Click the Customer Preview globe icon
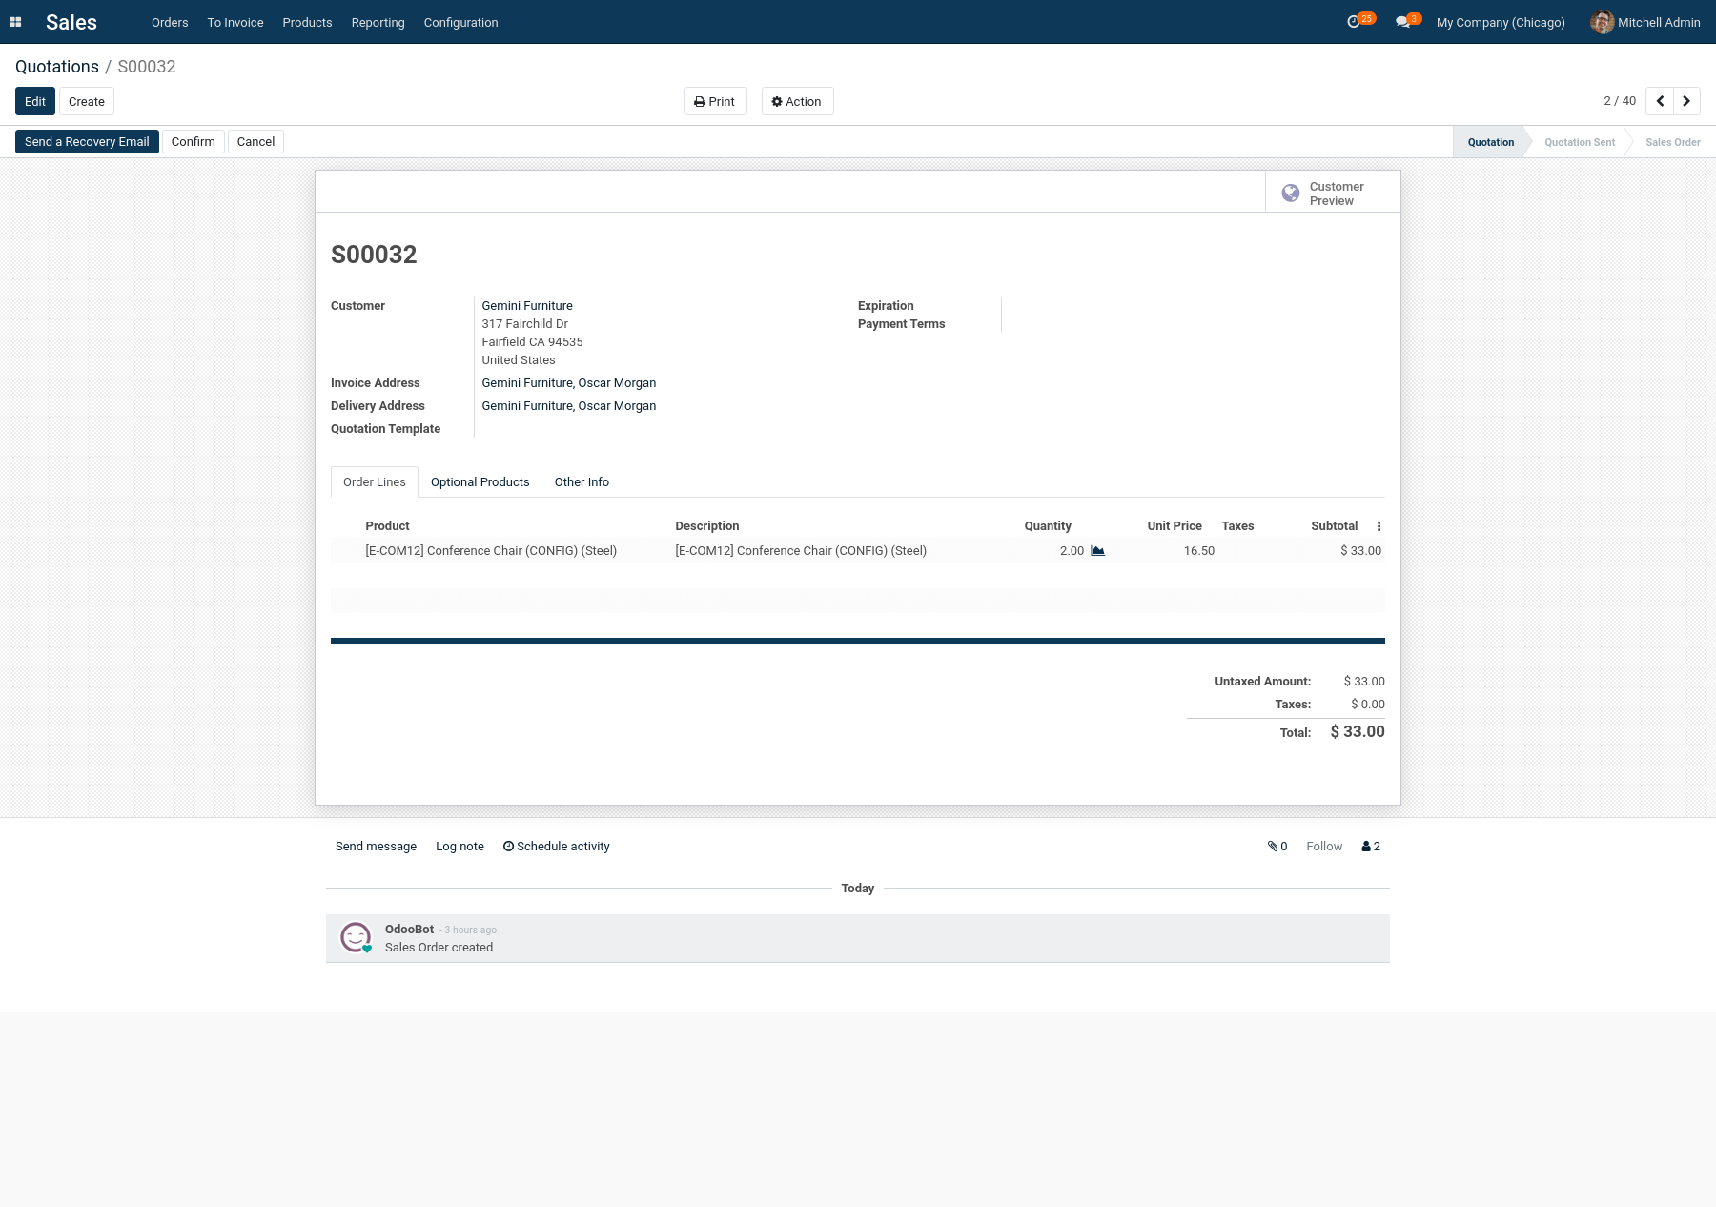Viewport: 1716px width, 1207px height. coord(1292,193)
